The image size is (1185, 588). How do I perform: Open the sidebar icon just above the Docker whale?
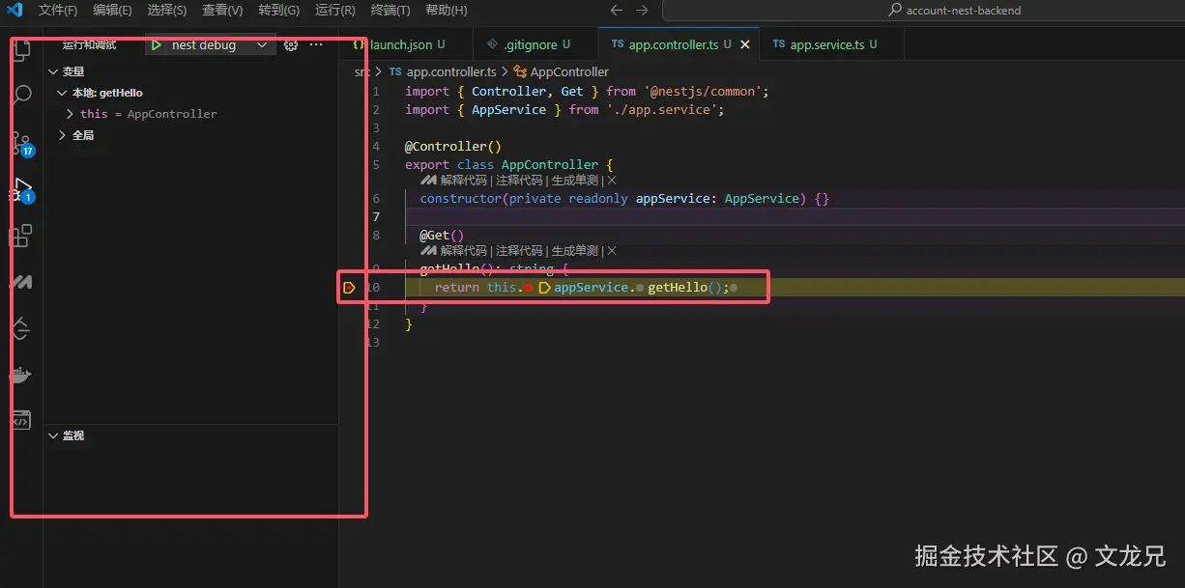(20, 328)
